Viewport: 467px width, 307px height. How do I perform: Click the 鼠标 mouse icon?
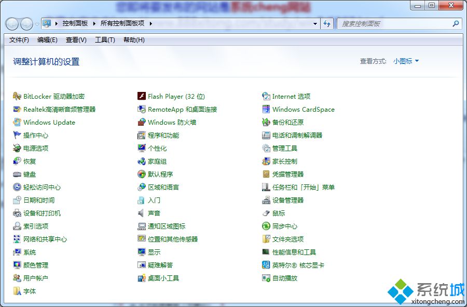coord(266,213)
